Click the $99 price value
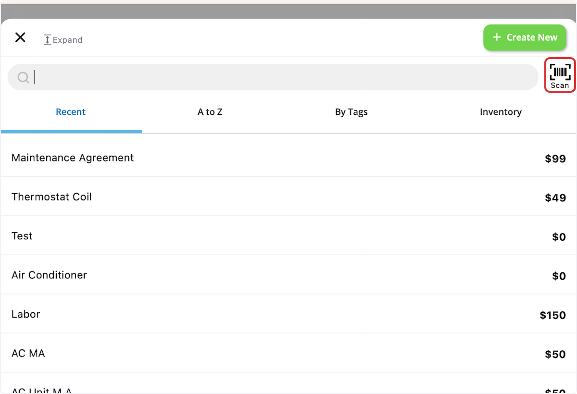577x394 pixels. [x=555, y=159]
